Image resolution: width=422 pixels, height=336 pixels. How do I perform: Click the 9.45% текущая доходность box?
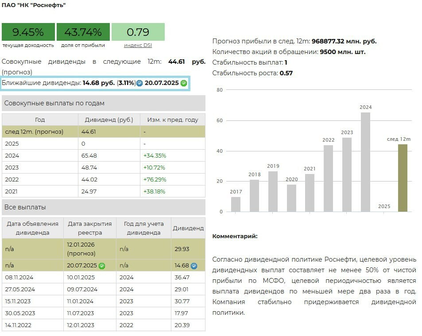tap(28, 32)
